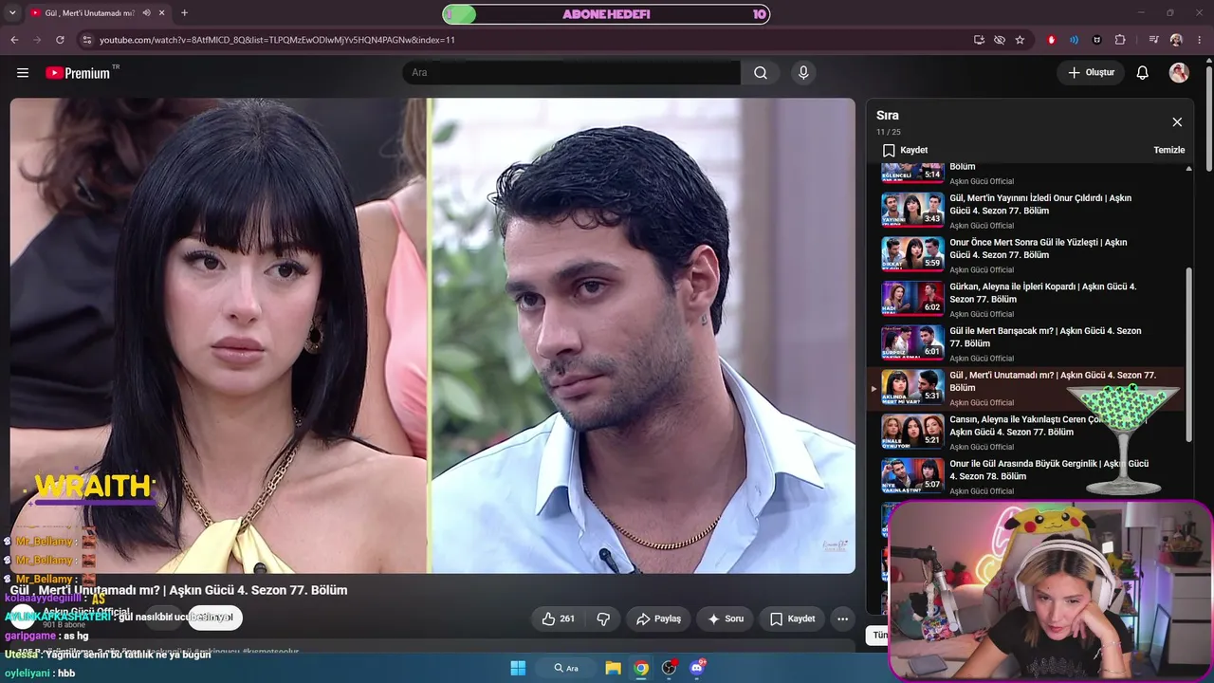Play 'Cansın, Aleyna ile Yakınlaştı' queue video
The width and height of the screenshot is (1214, 683).
coord(1027,432)
